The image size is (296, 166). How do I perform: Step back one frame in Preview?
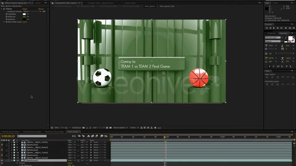(270, 28)
